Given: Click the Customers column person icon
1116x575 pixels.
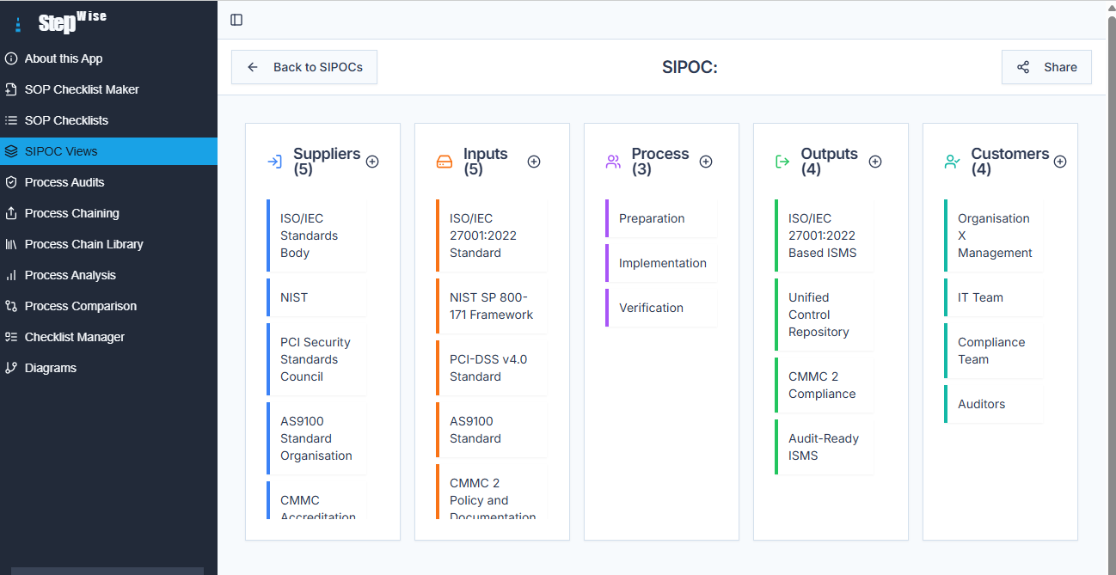Looking at the screenshot, I should 952,161.
